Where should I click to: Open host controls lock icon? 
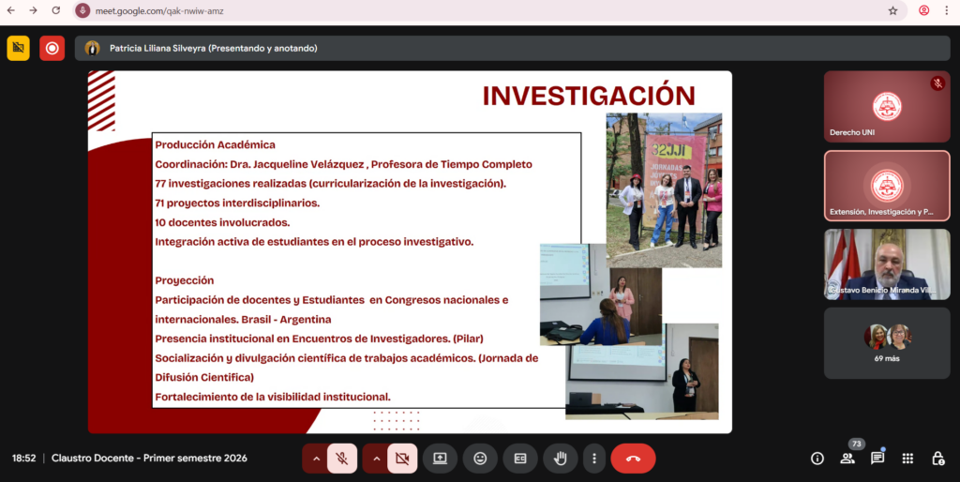(x=937, y=459)
